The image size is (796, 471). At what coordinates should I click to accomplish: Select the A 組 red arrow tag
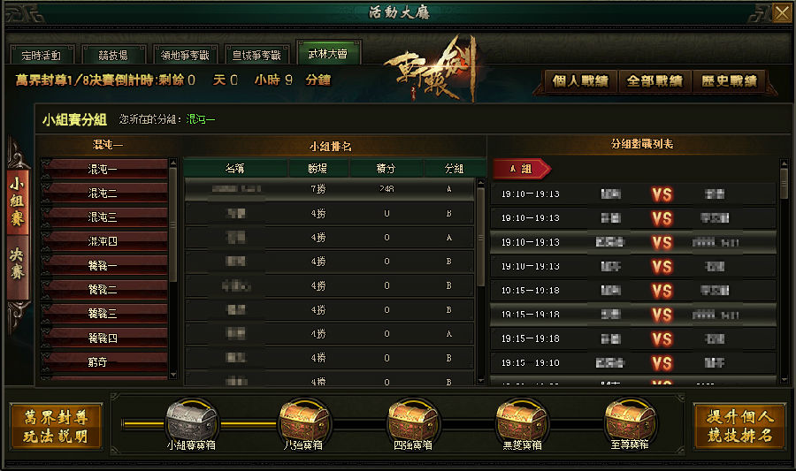(521, 169)
